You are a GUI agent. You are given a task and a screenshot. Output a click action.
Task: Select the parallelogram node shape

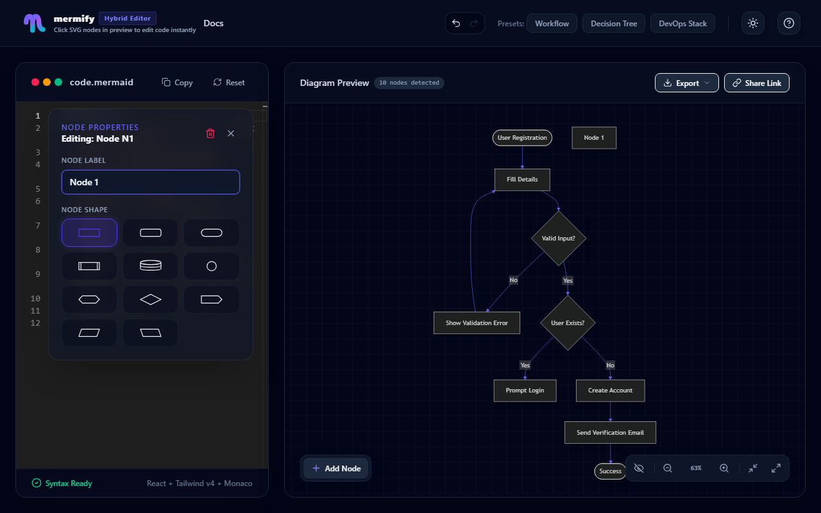tap(89, 333)
